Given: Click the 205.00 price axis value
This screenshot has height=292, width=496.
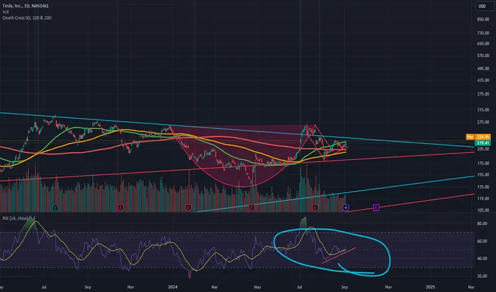Looking at the screenshot, I should [483, 149].
